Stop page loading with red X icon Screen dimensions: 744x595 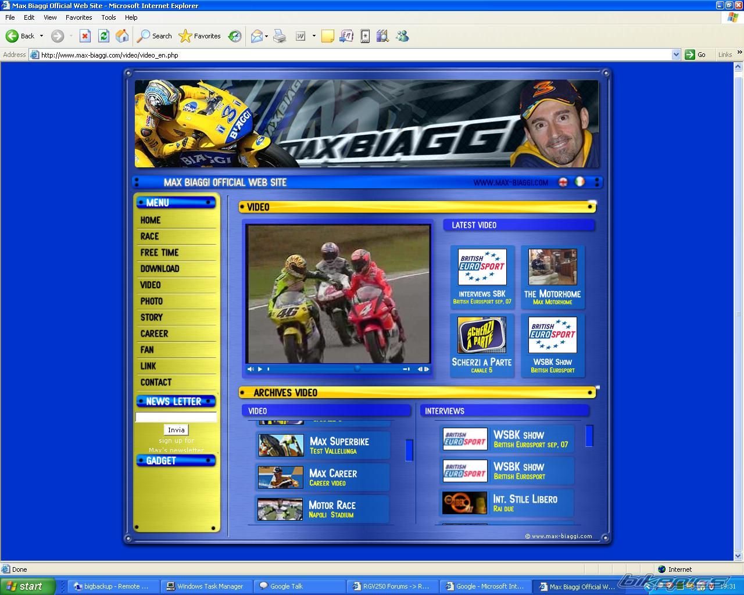click(x=85, y=36)
